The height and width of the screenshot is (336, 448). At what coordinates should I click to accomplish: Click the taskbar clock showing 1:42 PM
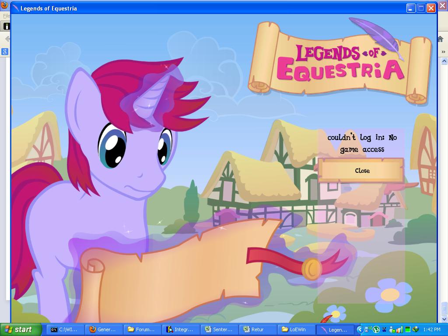pos(432,330)
